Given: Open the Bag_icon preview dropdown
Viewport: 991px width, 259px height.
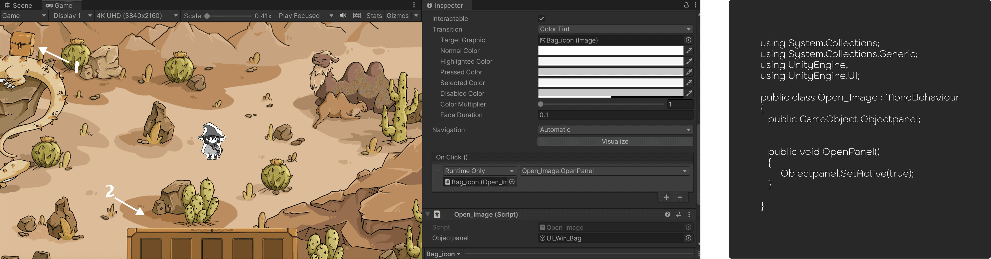Looking at the screenshot, I should click(443, 254).
